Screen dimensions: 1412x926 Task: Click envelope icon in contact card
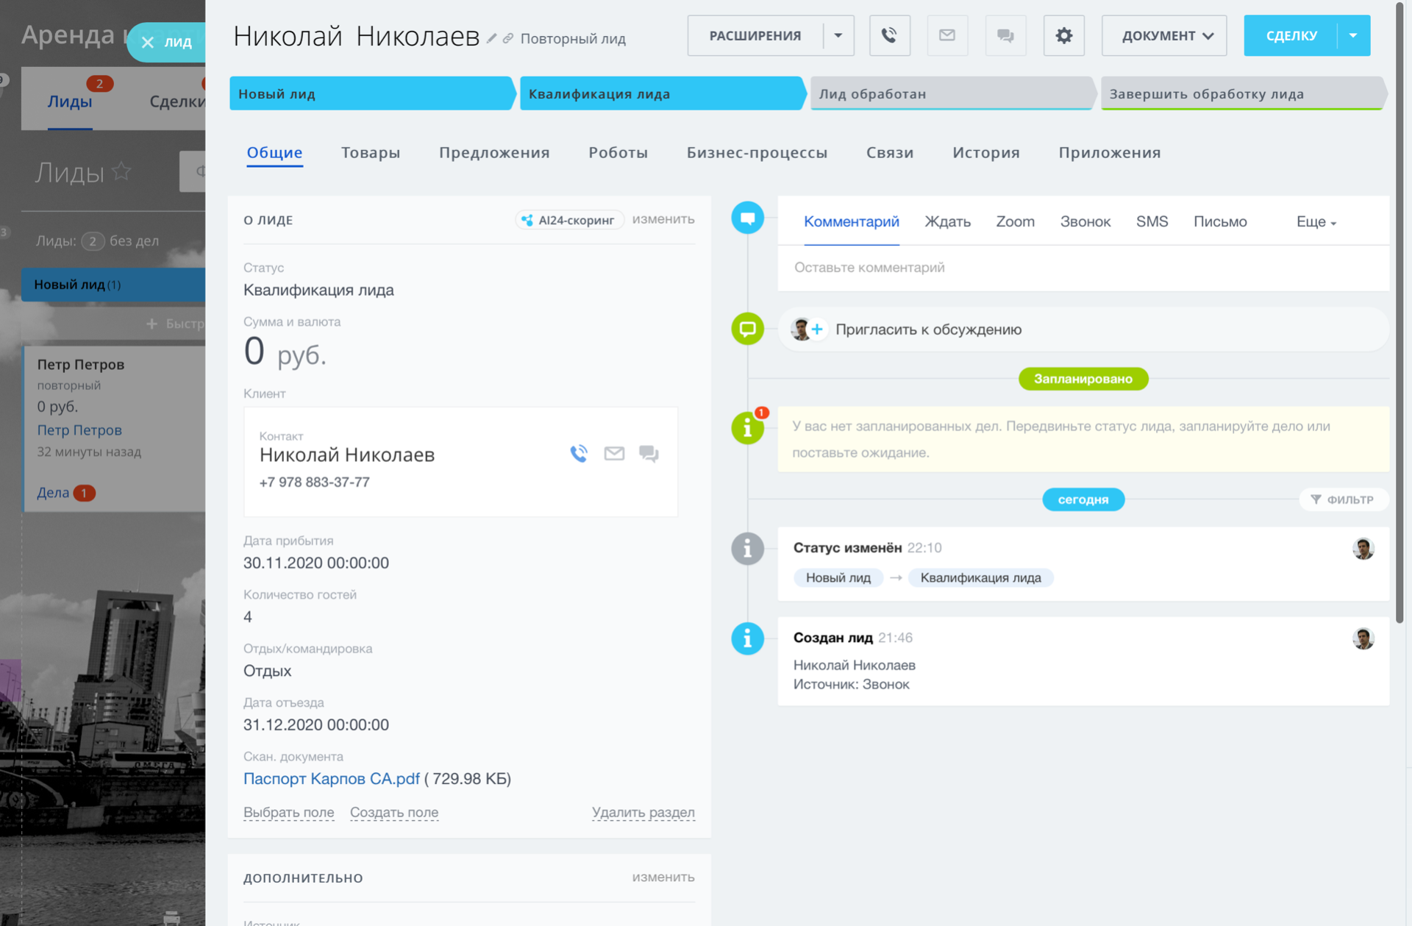click(x=614, y=454)
